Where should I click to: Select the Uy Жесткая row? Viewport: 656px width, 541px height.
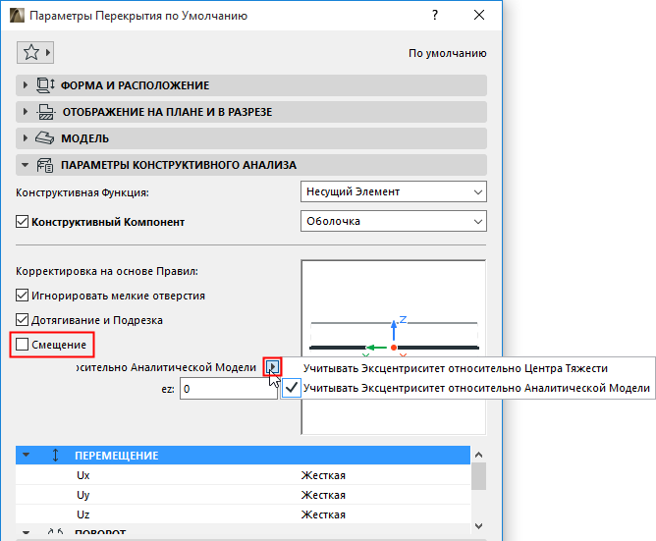point(243,495)
